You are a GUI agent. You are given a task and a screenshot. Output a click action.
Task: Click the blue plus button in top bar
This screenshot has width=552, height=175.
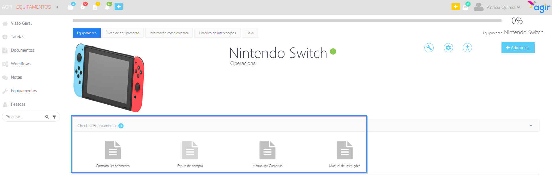119,6
